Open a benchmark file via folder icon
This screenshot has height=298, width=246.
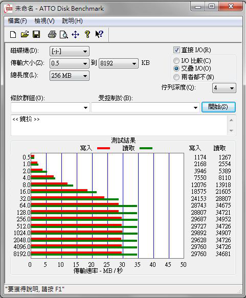[25, 34]
